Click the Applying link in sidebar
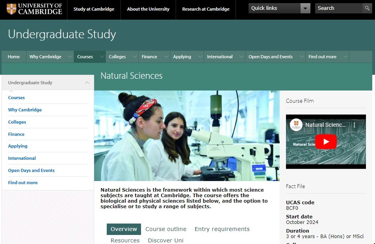 tap(18, 146)
